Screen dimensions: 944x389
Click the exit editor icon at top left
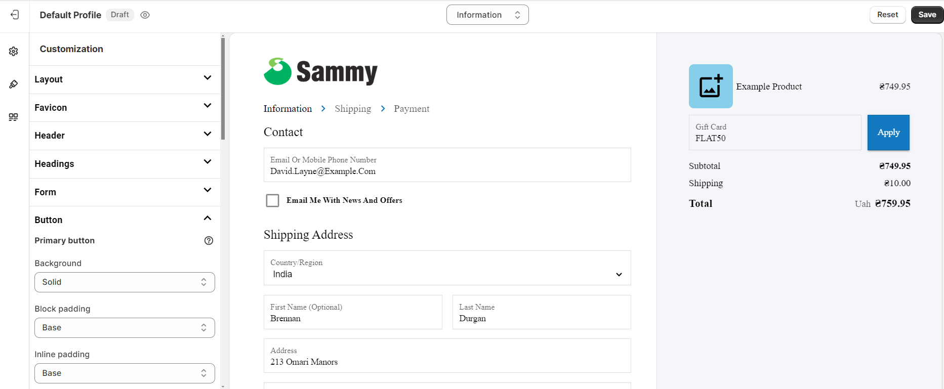click(15, 15)
